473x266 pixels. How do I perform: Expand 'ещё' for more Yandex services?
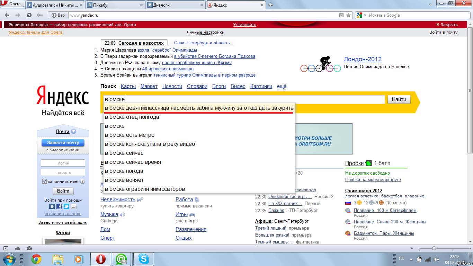pyautogui.click(x=282, y=86)
